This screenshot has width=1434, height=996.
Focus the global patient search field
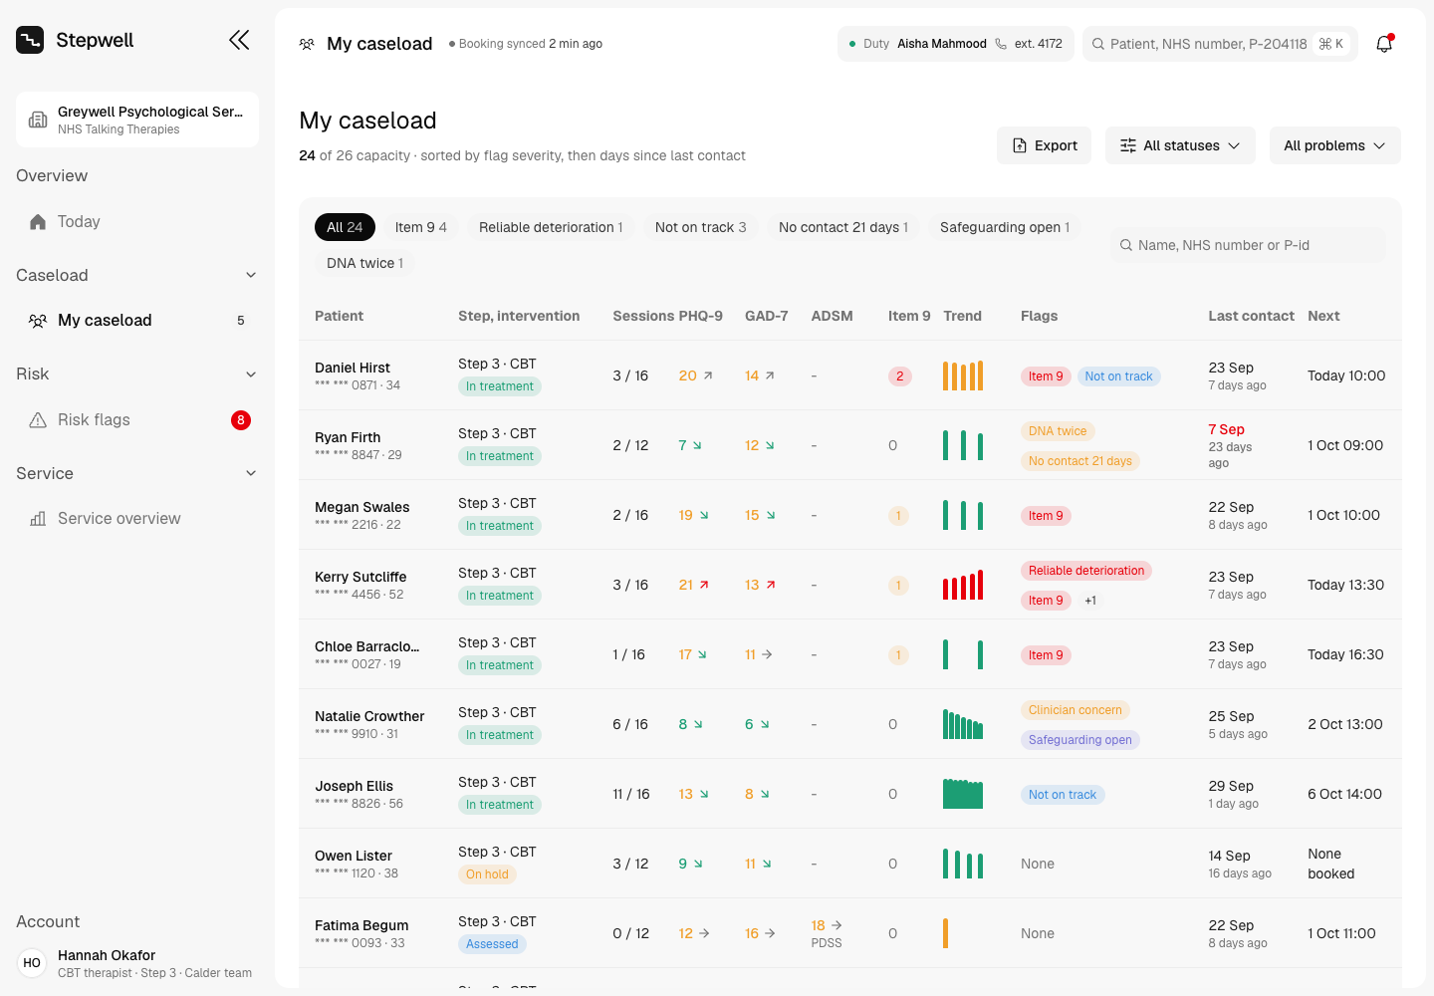[x=1220, y=44]
